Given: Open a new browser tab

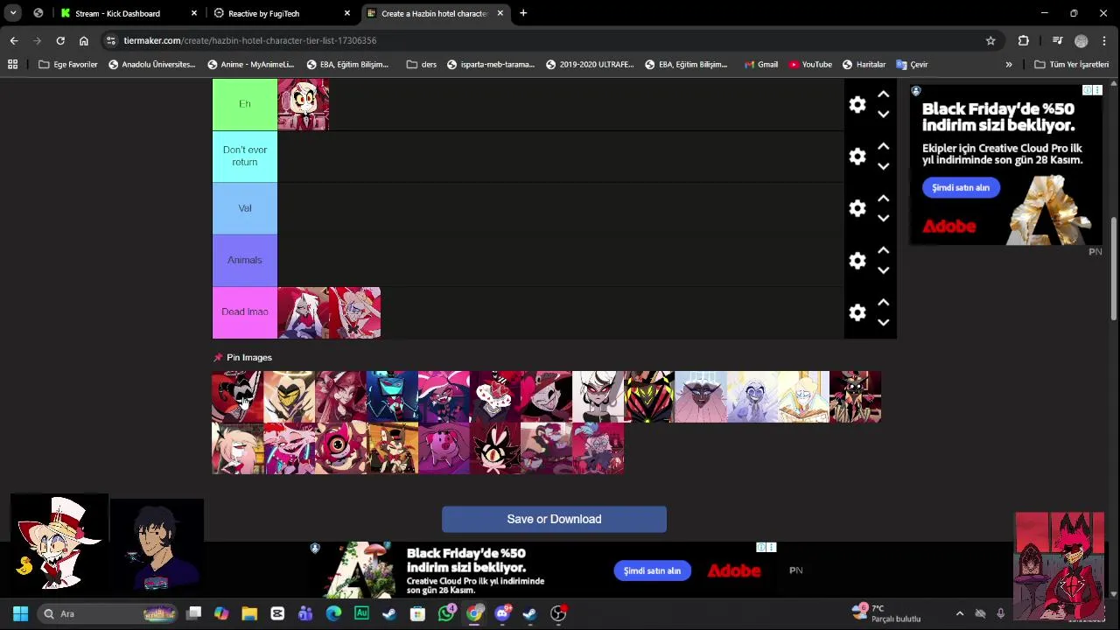Looking at the screenshot, I should coord(523,13).
